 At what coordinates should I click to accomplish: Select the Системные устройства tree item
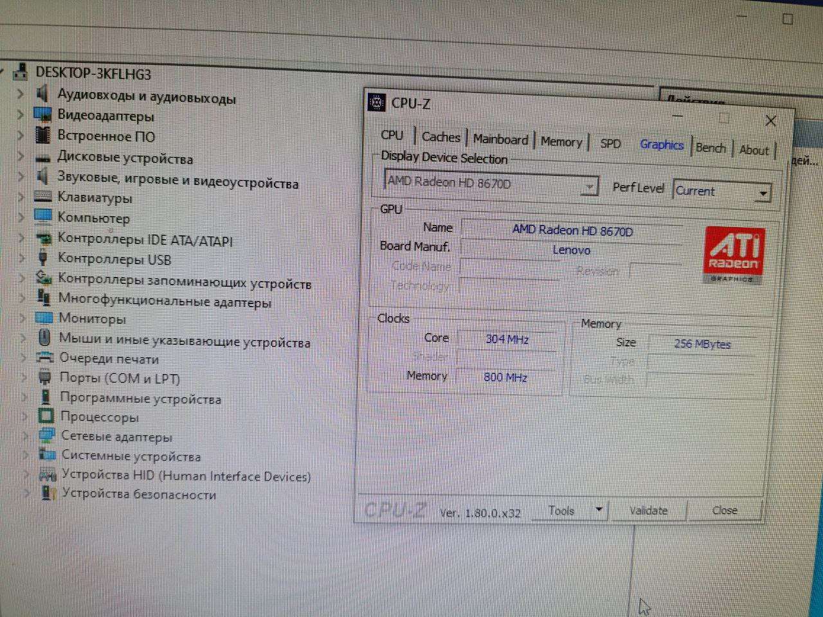(131, 456)
